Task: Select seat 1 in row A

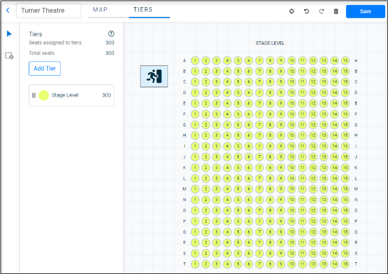Action: point(195,61)
